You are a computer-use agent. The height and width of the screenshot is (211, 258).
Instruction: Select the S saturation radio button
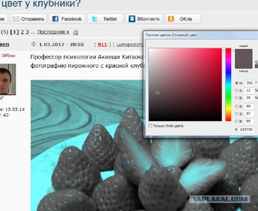(237, 90)
